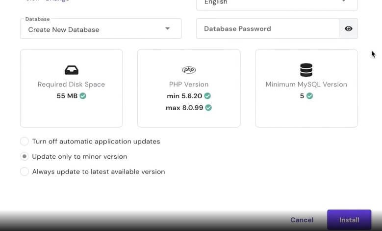
Task: Click the PHP Version label
Action: [x=189, y=84]
